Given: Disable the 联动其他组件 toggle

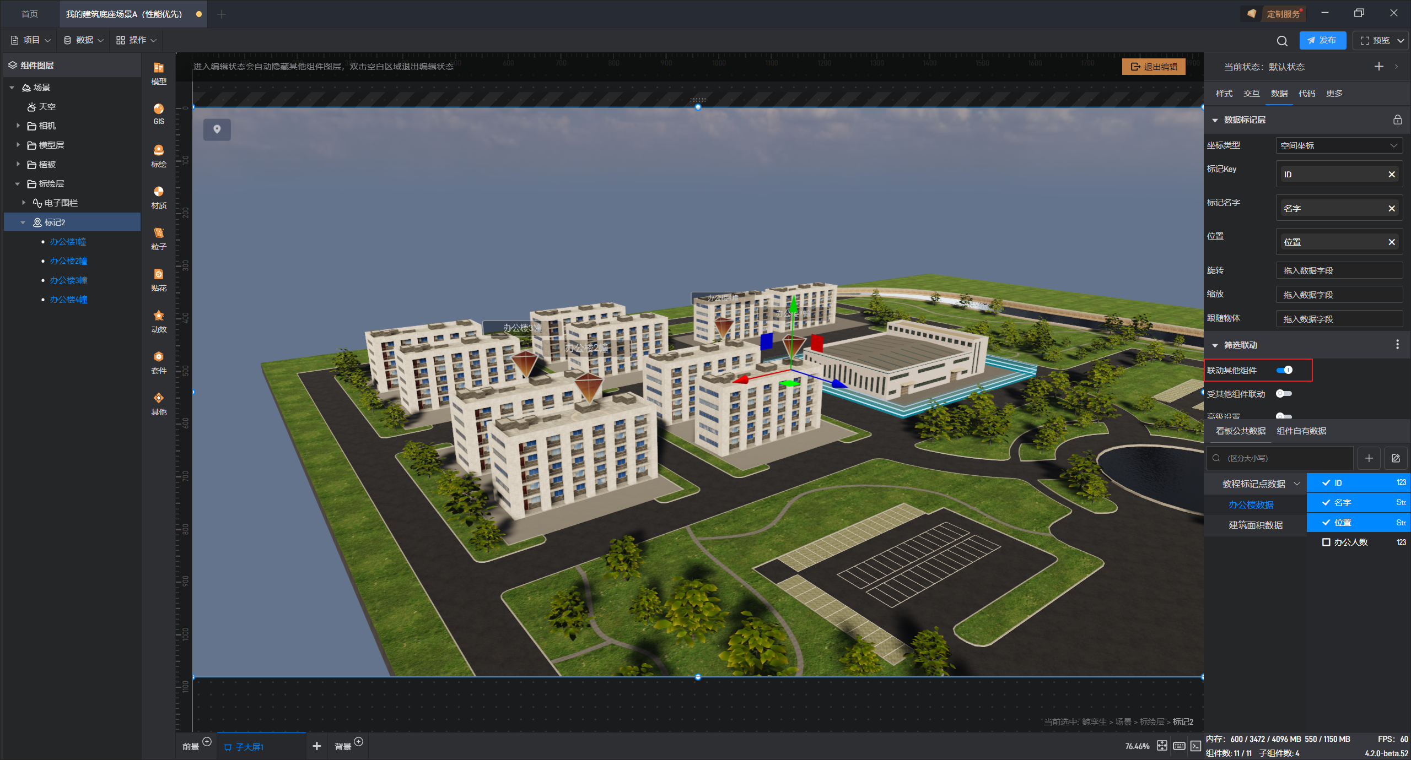Looking at the screenshot, I should tap(1284, 370).
